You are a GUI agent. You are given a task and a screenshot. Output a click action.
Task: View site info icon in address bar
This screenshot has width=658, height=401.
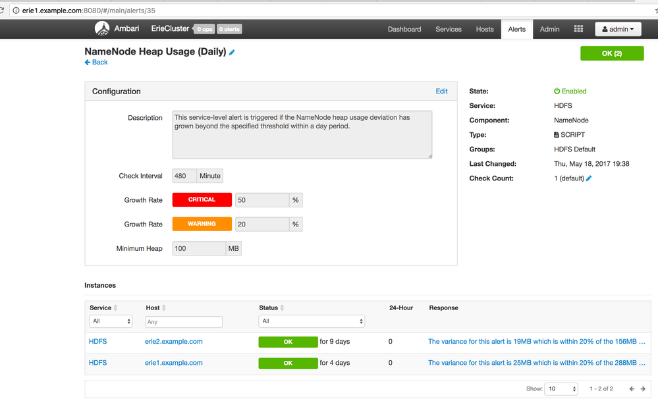pos(16,11)
